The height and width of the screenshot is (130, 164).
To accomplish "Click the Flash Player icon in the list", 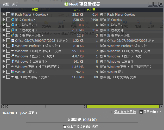I will click(x=12, y=14).
